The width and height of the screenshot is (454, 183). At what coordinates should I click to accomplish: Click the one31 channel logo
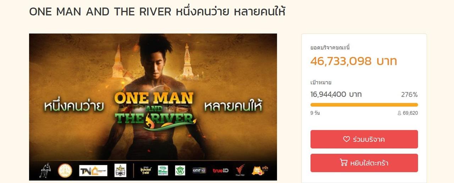click(x=199, y=171)
